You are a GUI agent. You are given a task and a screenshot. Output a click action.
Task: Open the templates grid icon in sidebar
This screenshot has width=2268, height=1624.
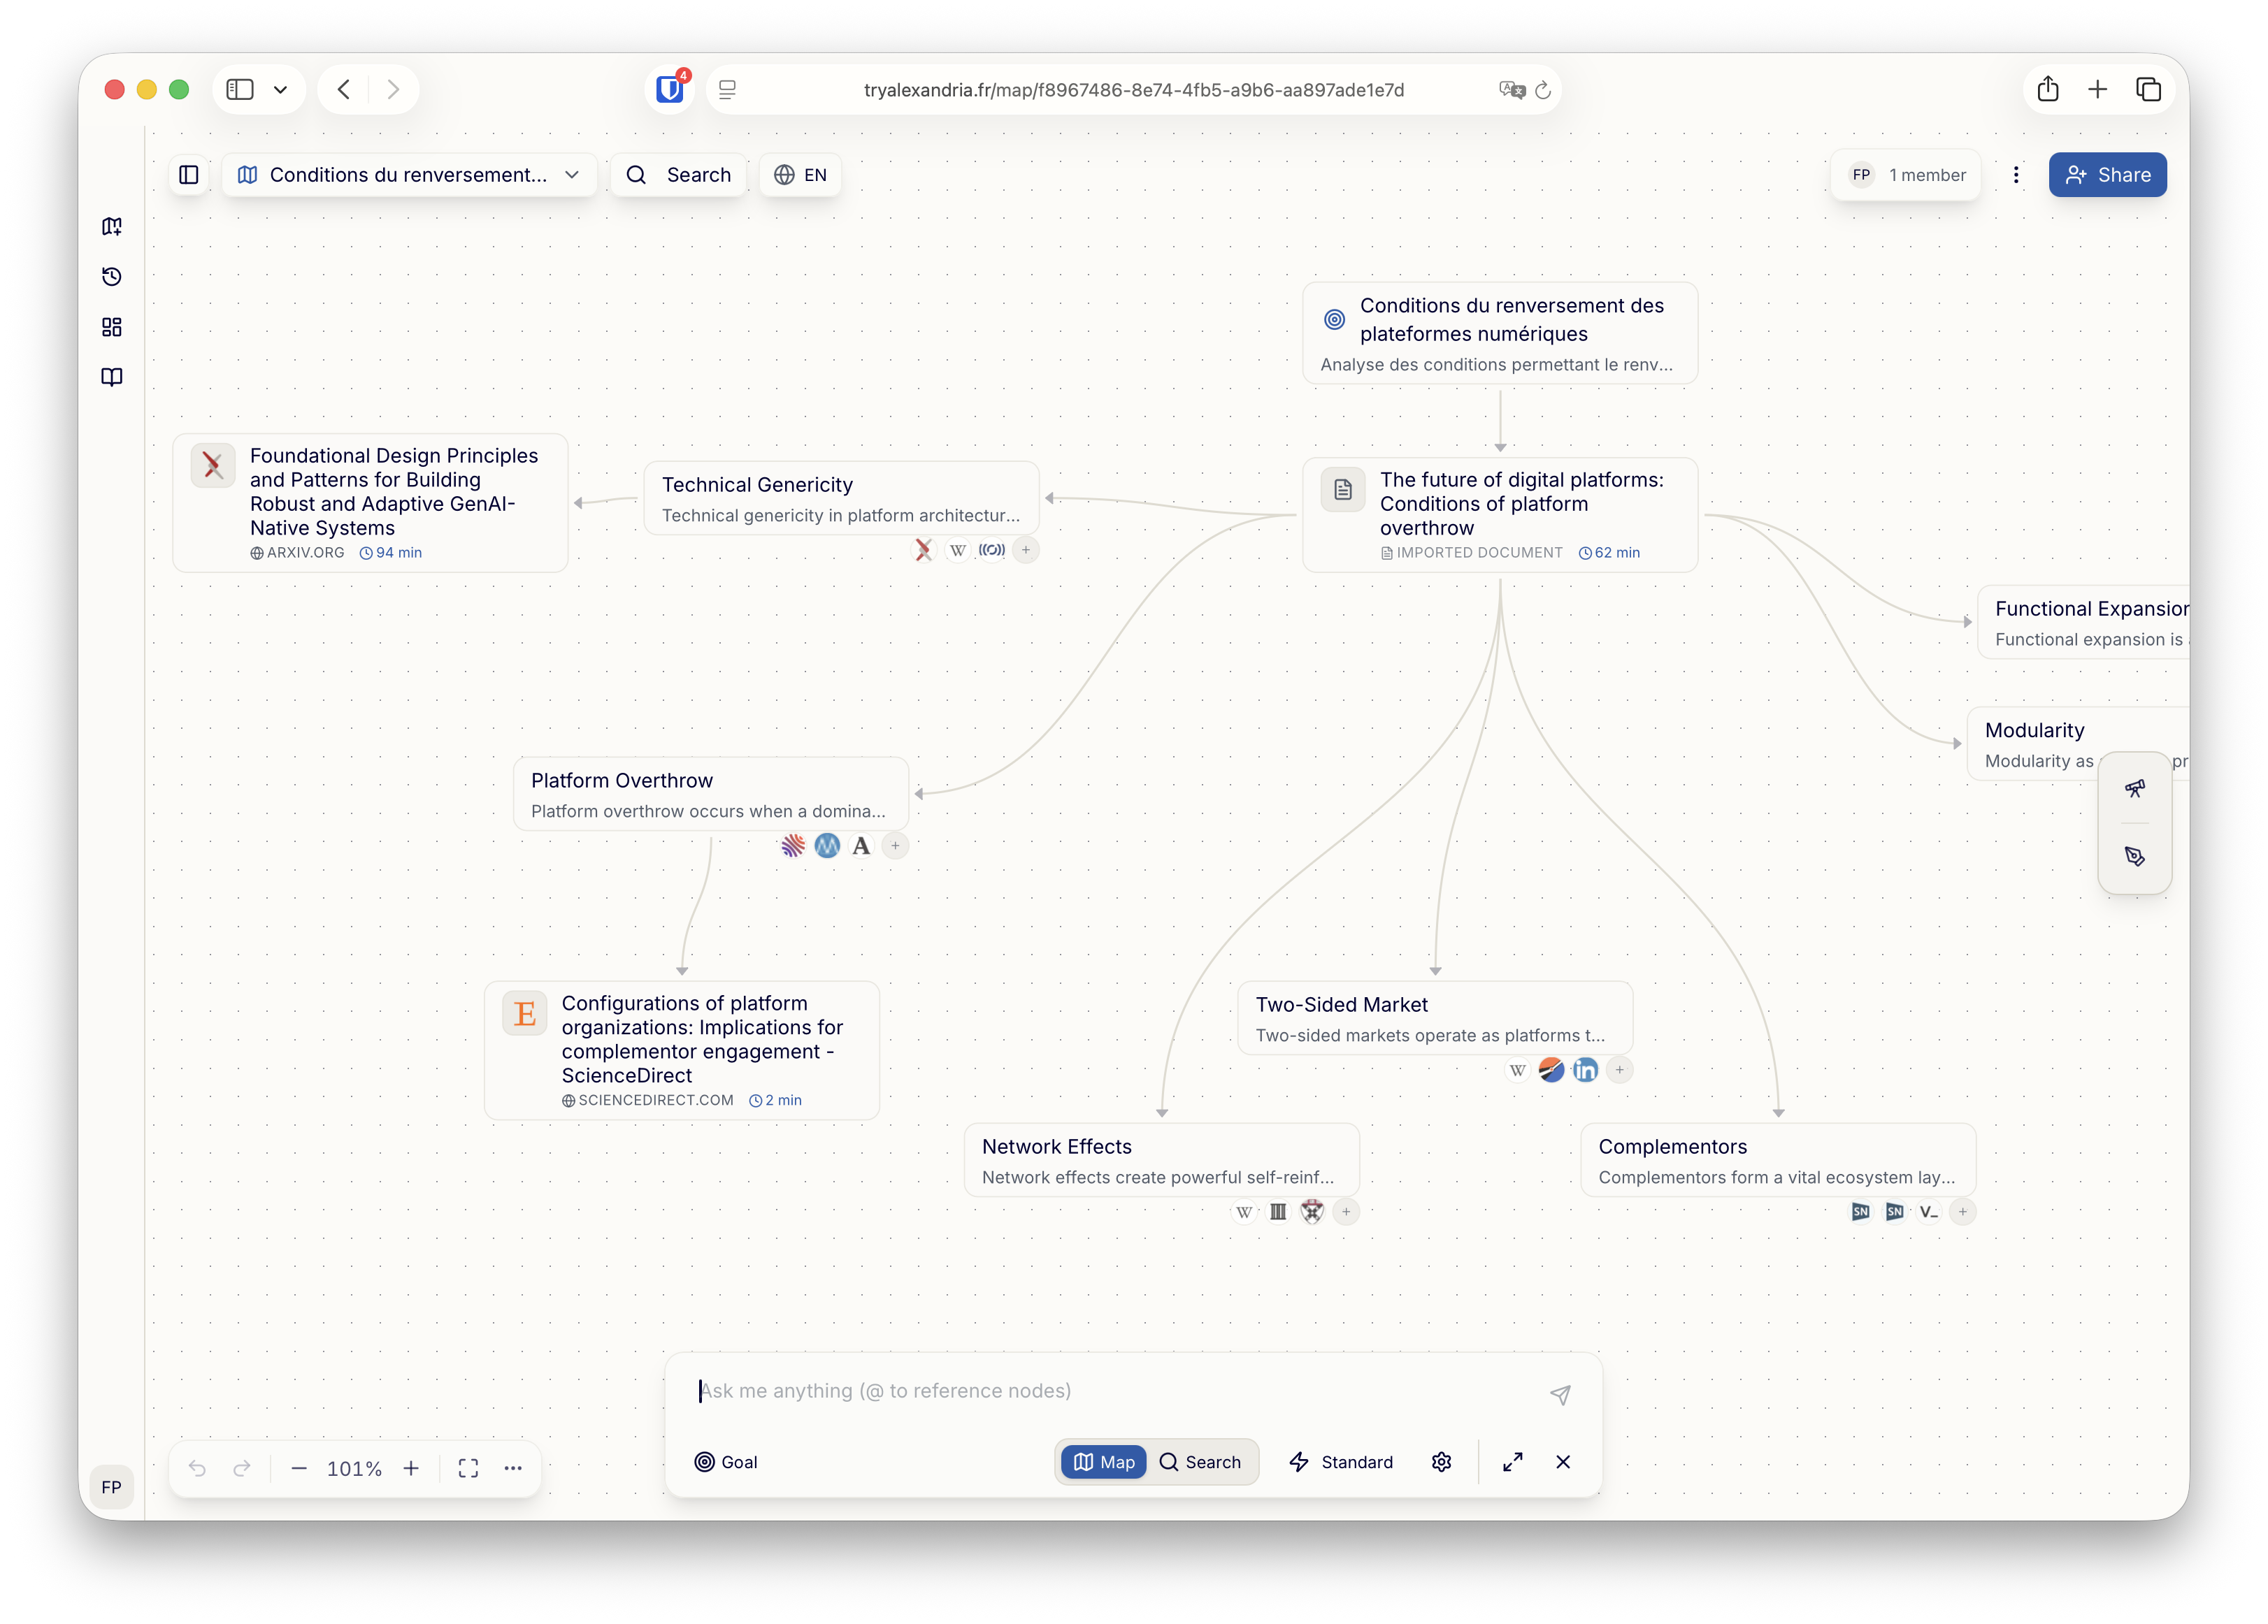click(111, 327)
